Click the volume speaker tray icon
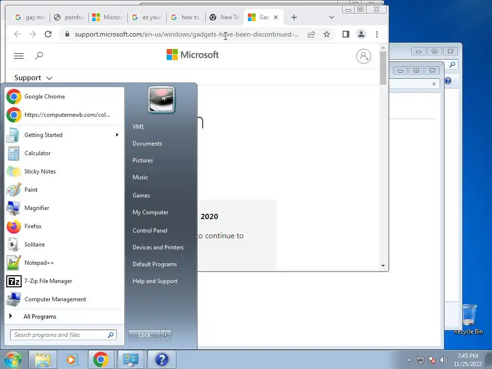 click(443, 360)
